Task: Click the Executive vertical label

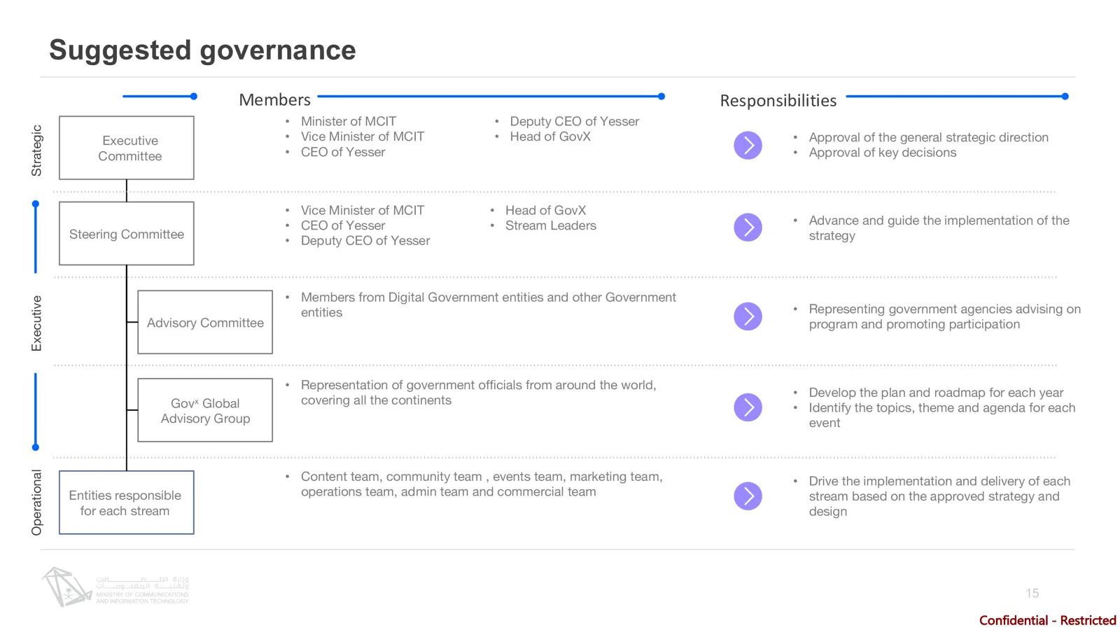Action: 36,323
